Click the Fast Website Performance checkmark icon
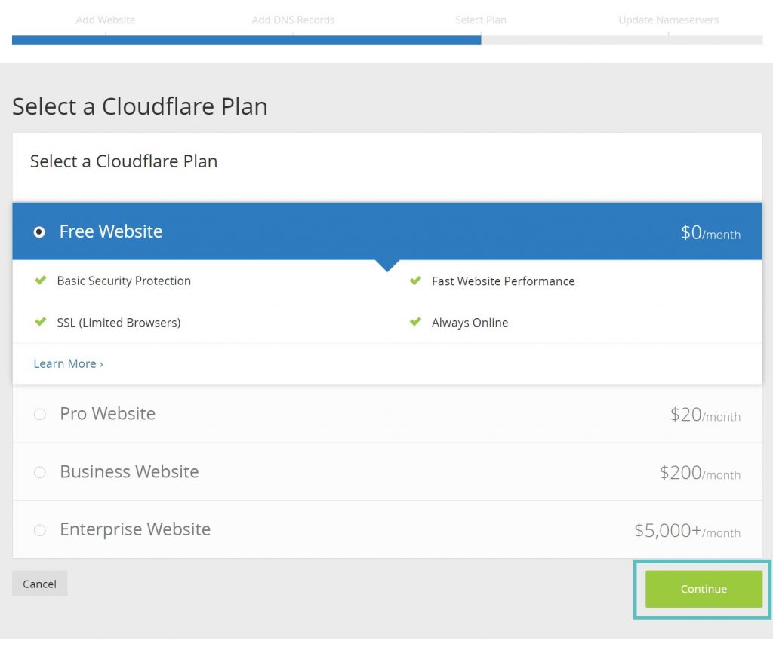This screenshot has width=773, height=650. click(416, 281)
